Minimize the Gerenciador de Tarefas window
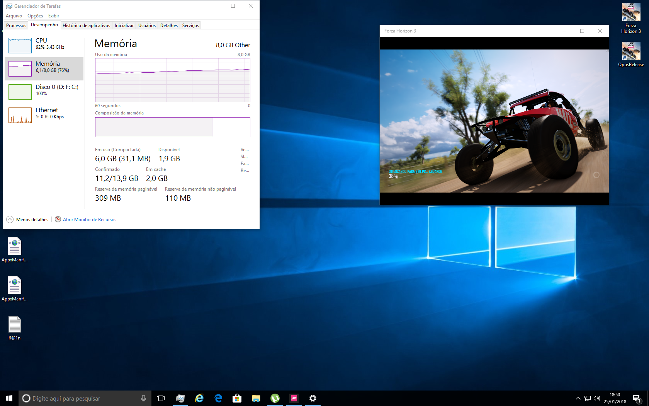 pyautogui.click(x=216, y=6)
